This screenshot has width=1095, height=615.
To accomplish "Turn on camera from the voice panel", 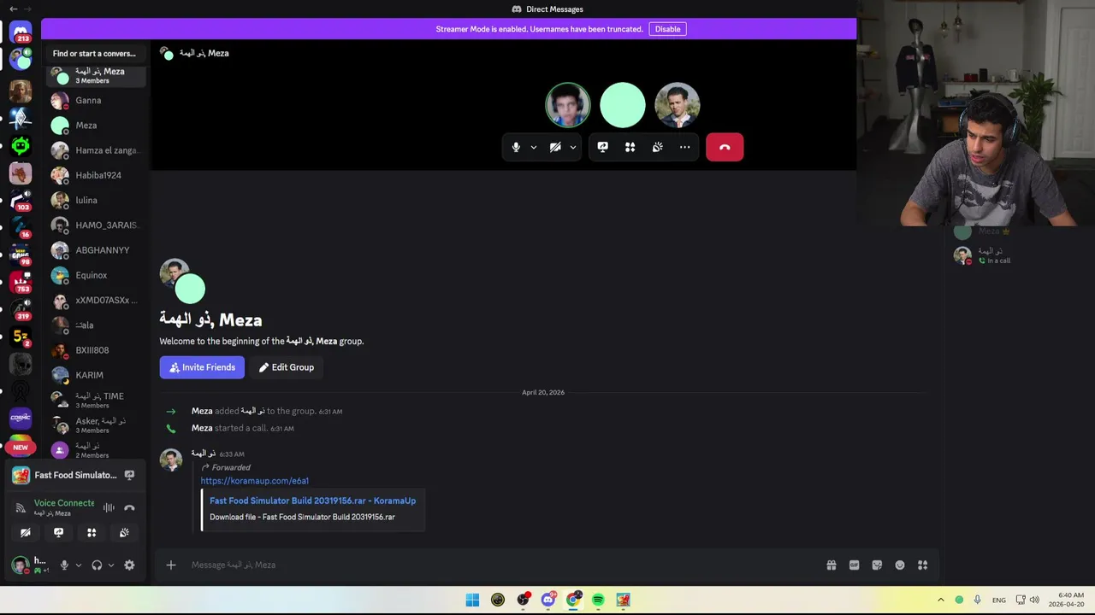I will (x=26, y=532).
